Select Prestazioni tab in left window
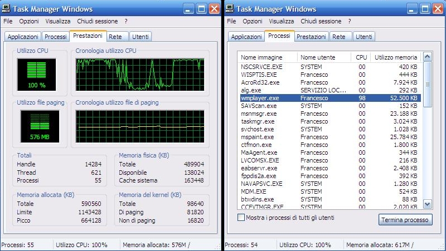 pos(88,36)
